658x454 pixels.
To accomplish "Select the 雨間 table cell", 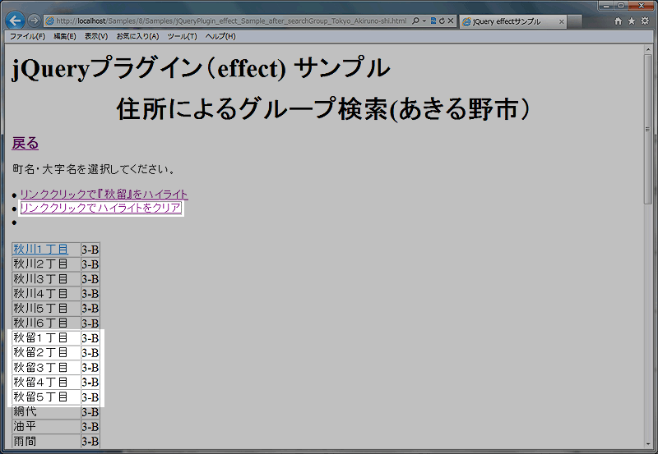I will pyautogui.click(x=46, y=442).
